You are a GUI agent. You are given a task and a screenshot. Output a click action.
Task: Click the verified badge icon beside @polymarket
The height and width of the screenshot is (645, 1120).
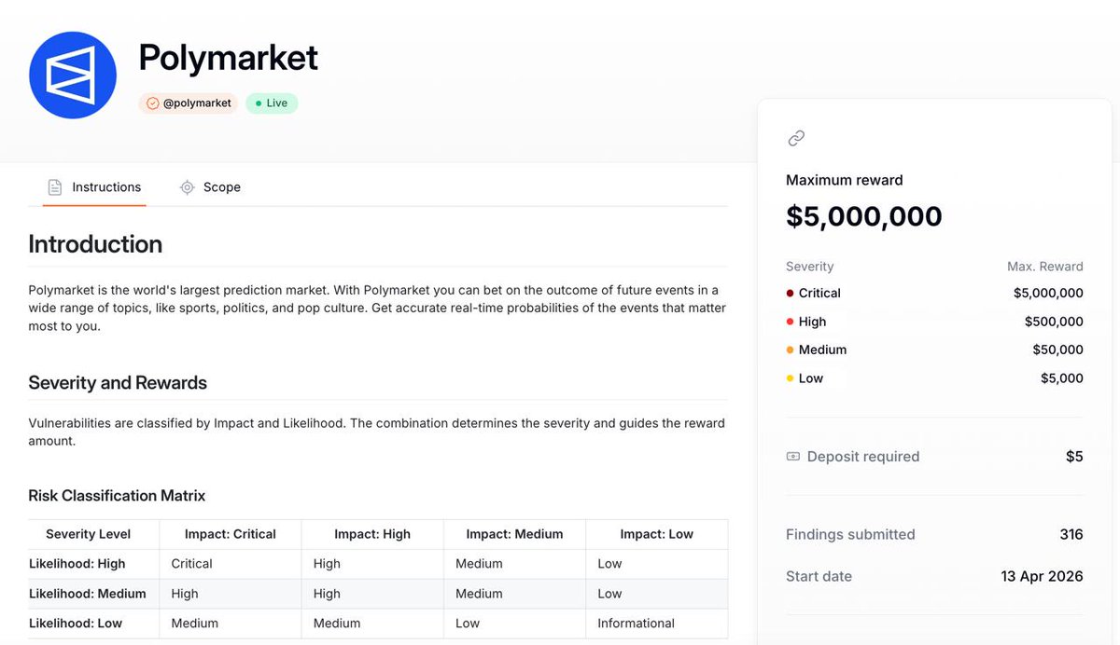click(x=153, y=103)
